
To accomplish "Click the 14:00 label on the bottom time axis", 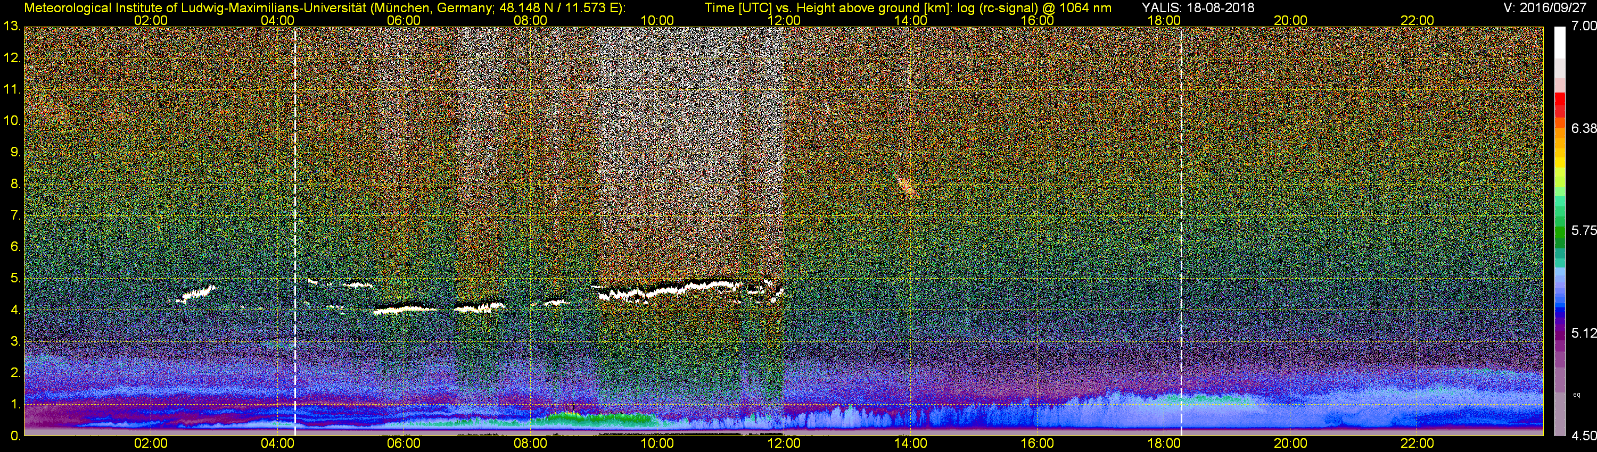I will (x=910, y=443).
